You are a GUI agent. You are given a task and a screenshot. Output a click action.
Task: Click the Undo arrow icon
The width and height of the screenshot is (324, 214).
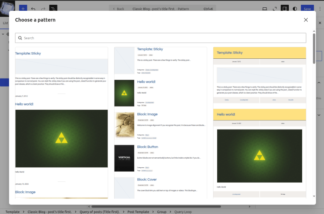(33, 9)
